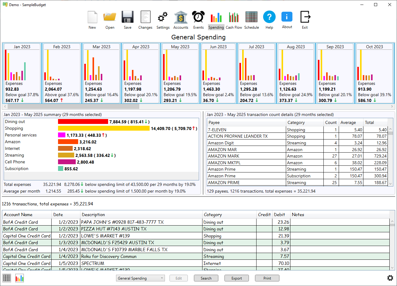Click transactions table scrollbar down arrow
This screenshot has height=286, width=397.
click(392, 268)
